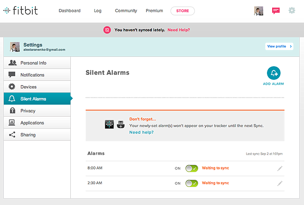This screenshot has width=304, height=205.
Task: Click the not-synced warning icon
Action: 107,30
